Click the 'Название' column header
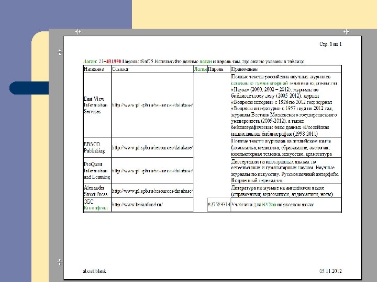Screen dimensions: 377x282 [97, 69]
